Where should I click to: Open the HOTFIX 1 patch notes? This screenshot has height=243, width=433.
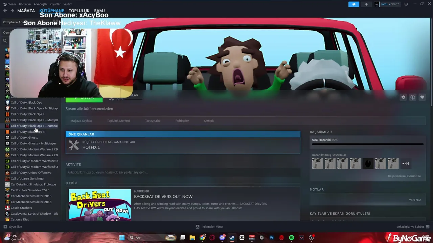tap(183, 145)
